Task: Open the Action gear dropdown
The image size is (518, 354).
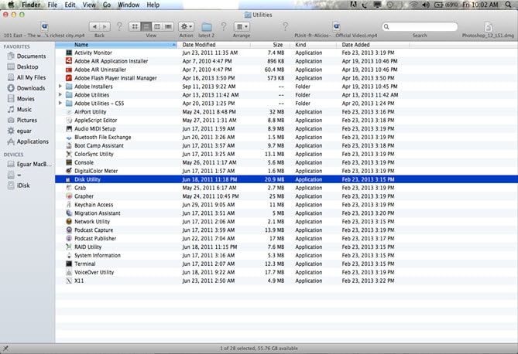Action: tap(186, 27)
